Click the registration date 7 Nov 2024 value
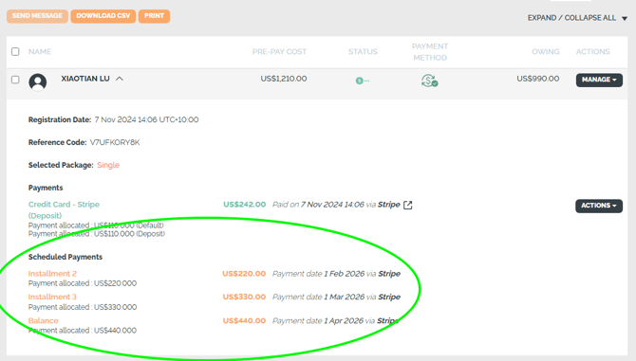Screen dimensions: 636x361 coord(146,119)
